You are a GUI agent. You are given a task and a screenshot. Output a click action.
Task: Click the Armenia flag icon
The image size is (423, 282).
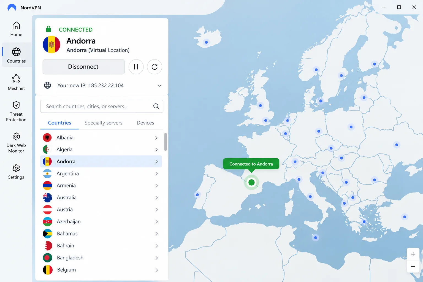point(47,186)
